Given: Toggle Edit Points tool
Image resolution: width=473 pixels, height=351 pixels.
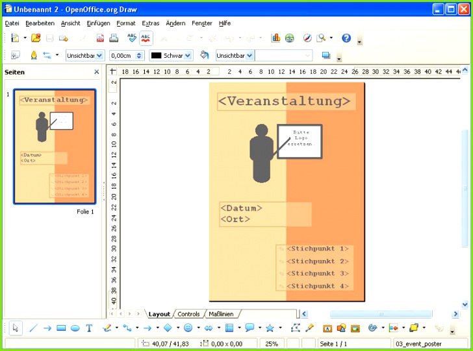Looking at the screenshot, I should [x=296, y=328].
